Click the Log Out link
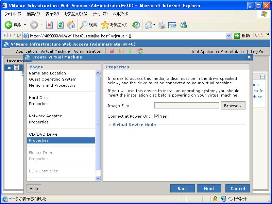This screenshot has height=204, width=272. coord(258,52)
